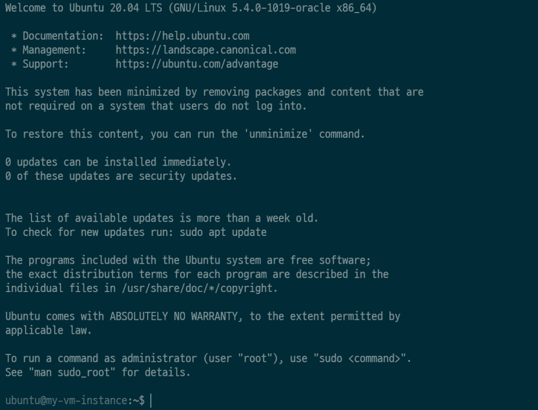Click the 'This system has been minimized' line
Image resolution: width=538 pixels, height=410 pixels.
[214, 92]
